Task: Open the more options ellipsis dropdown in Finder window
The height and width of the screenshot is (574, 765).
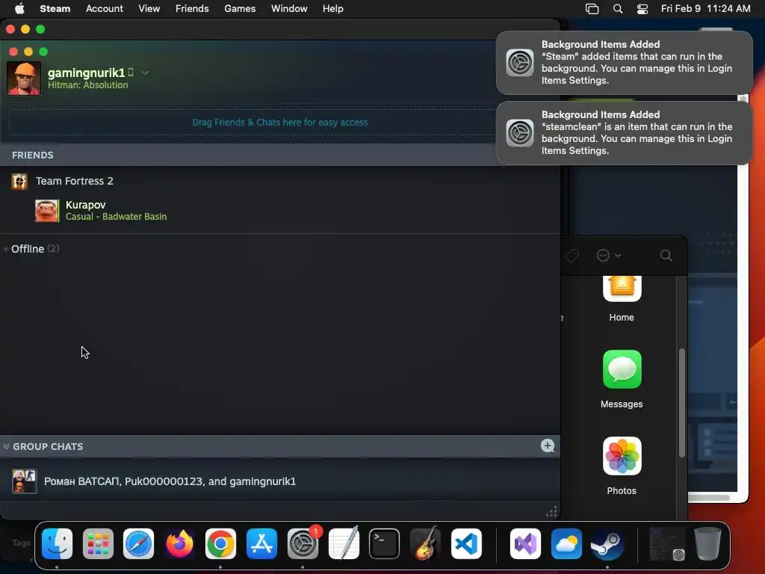Action: [x=608, y=256]
